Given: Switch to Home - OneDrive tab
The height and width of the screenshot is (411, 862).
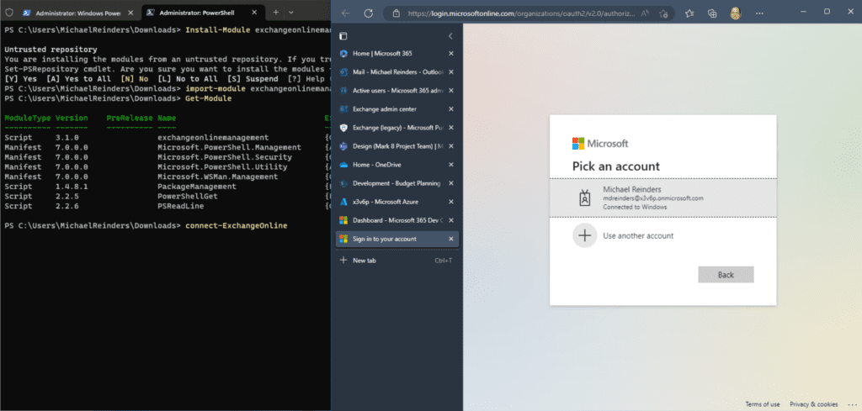Looking at the screenshot, I should [397, 165].
